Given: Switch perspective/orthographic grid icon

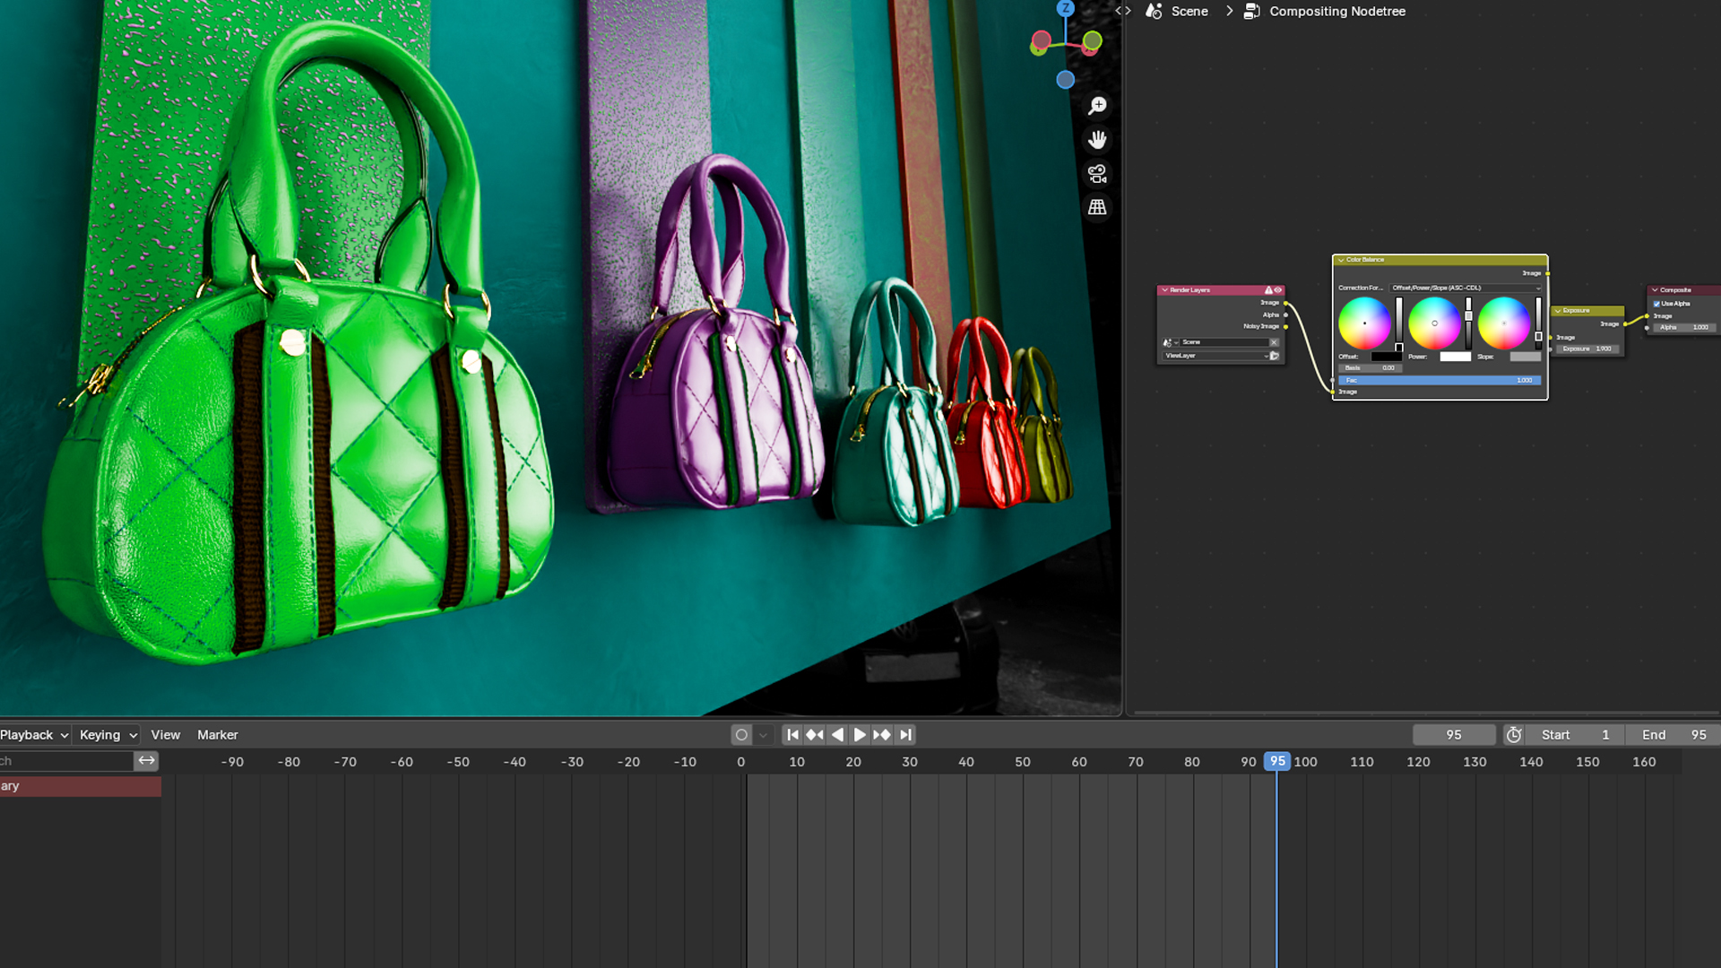Looking at the screenshot, I should coord(1097,207).
